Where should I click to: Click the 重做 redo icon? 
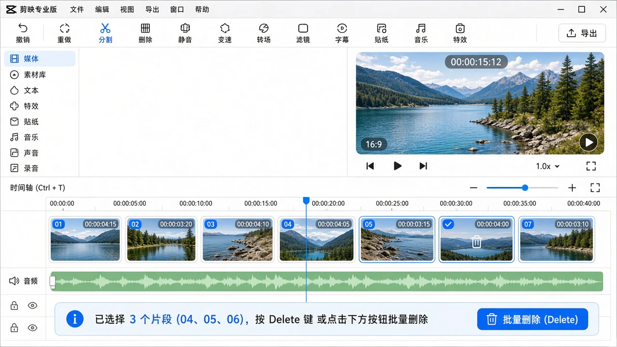coord(65,28)
